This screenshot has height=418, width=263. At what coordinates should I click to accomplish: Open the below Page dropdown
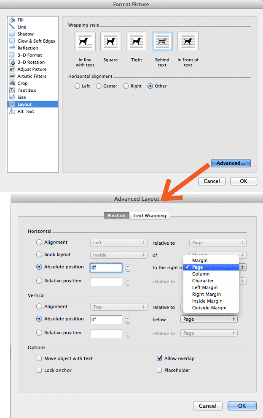209,319
